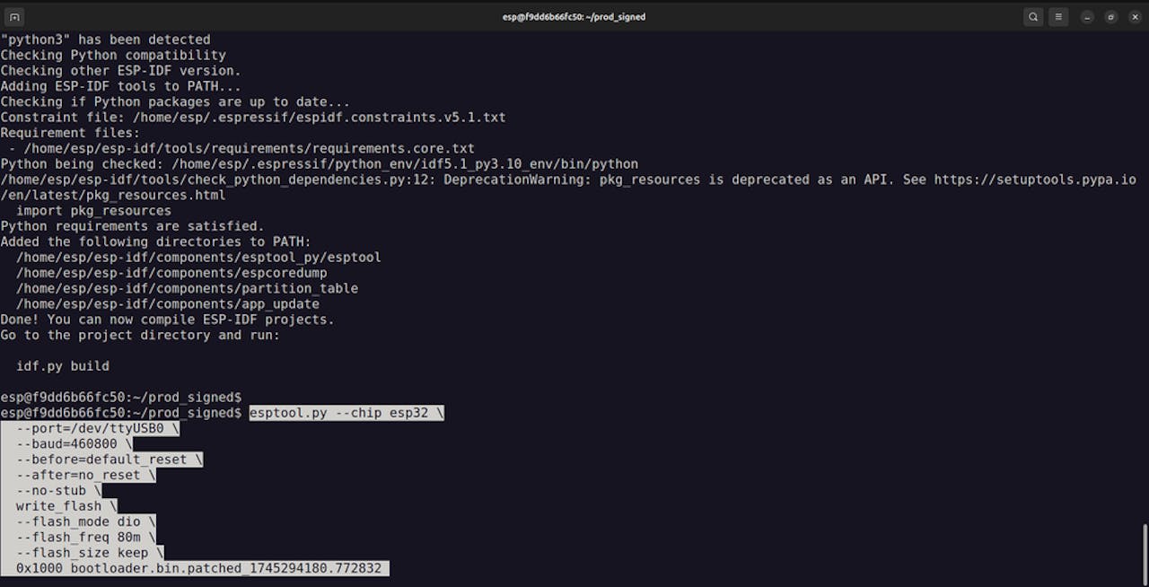
Task: Click the search icon in the header bar
Action: pos(1033,16)
